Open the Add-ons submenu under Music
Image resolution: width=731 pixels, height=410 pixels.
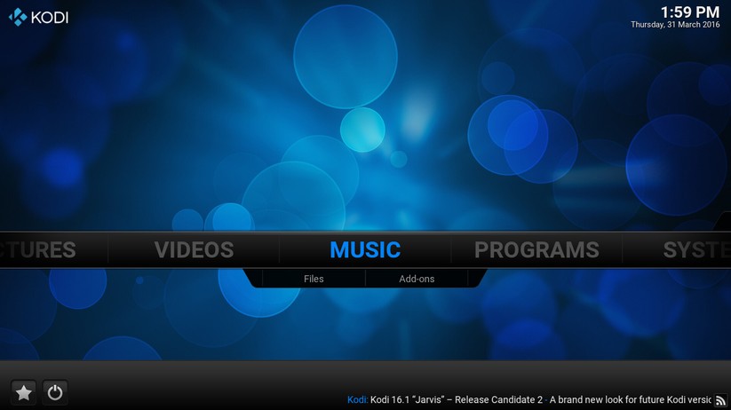pos(417,279)
